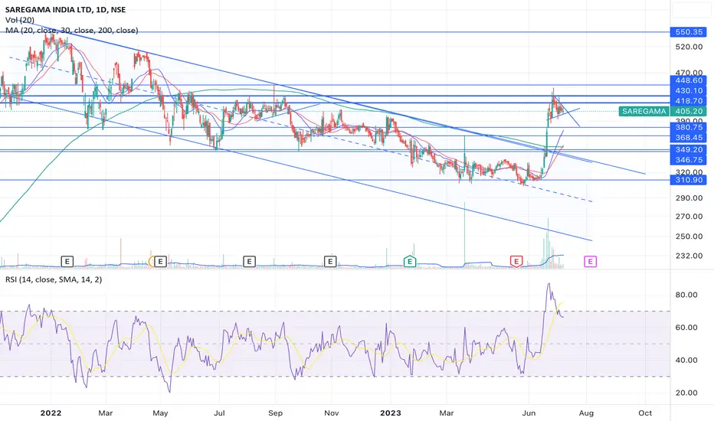Click the Aug label on time axis

[x=586, y=413]
